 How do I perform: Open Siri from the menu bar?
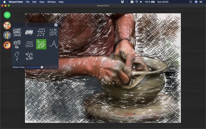point(196,2)
